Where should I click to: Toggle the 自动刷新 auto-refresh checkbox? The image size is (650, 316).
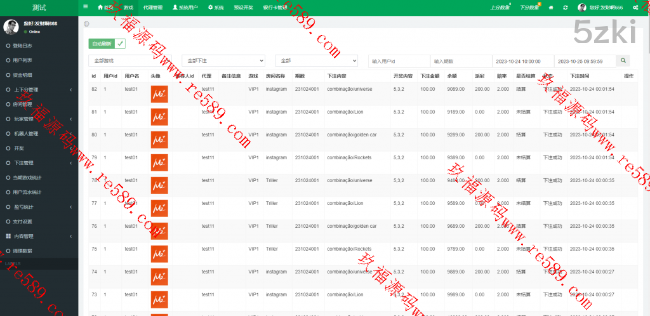121,44
